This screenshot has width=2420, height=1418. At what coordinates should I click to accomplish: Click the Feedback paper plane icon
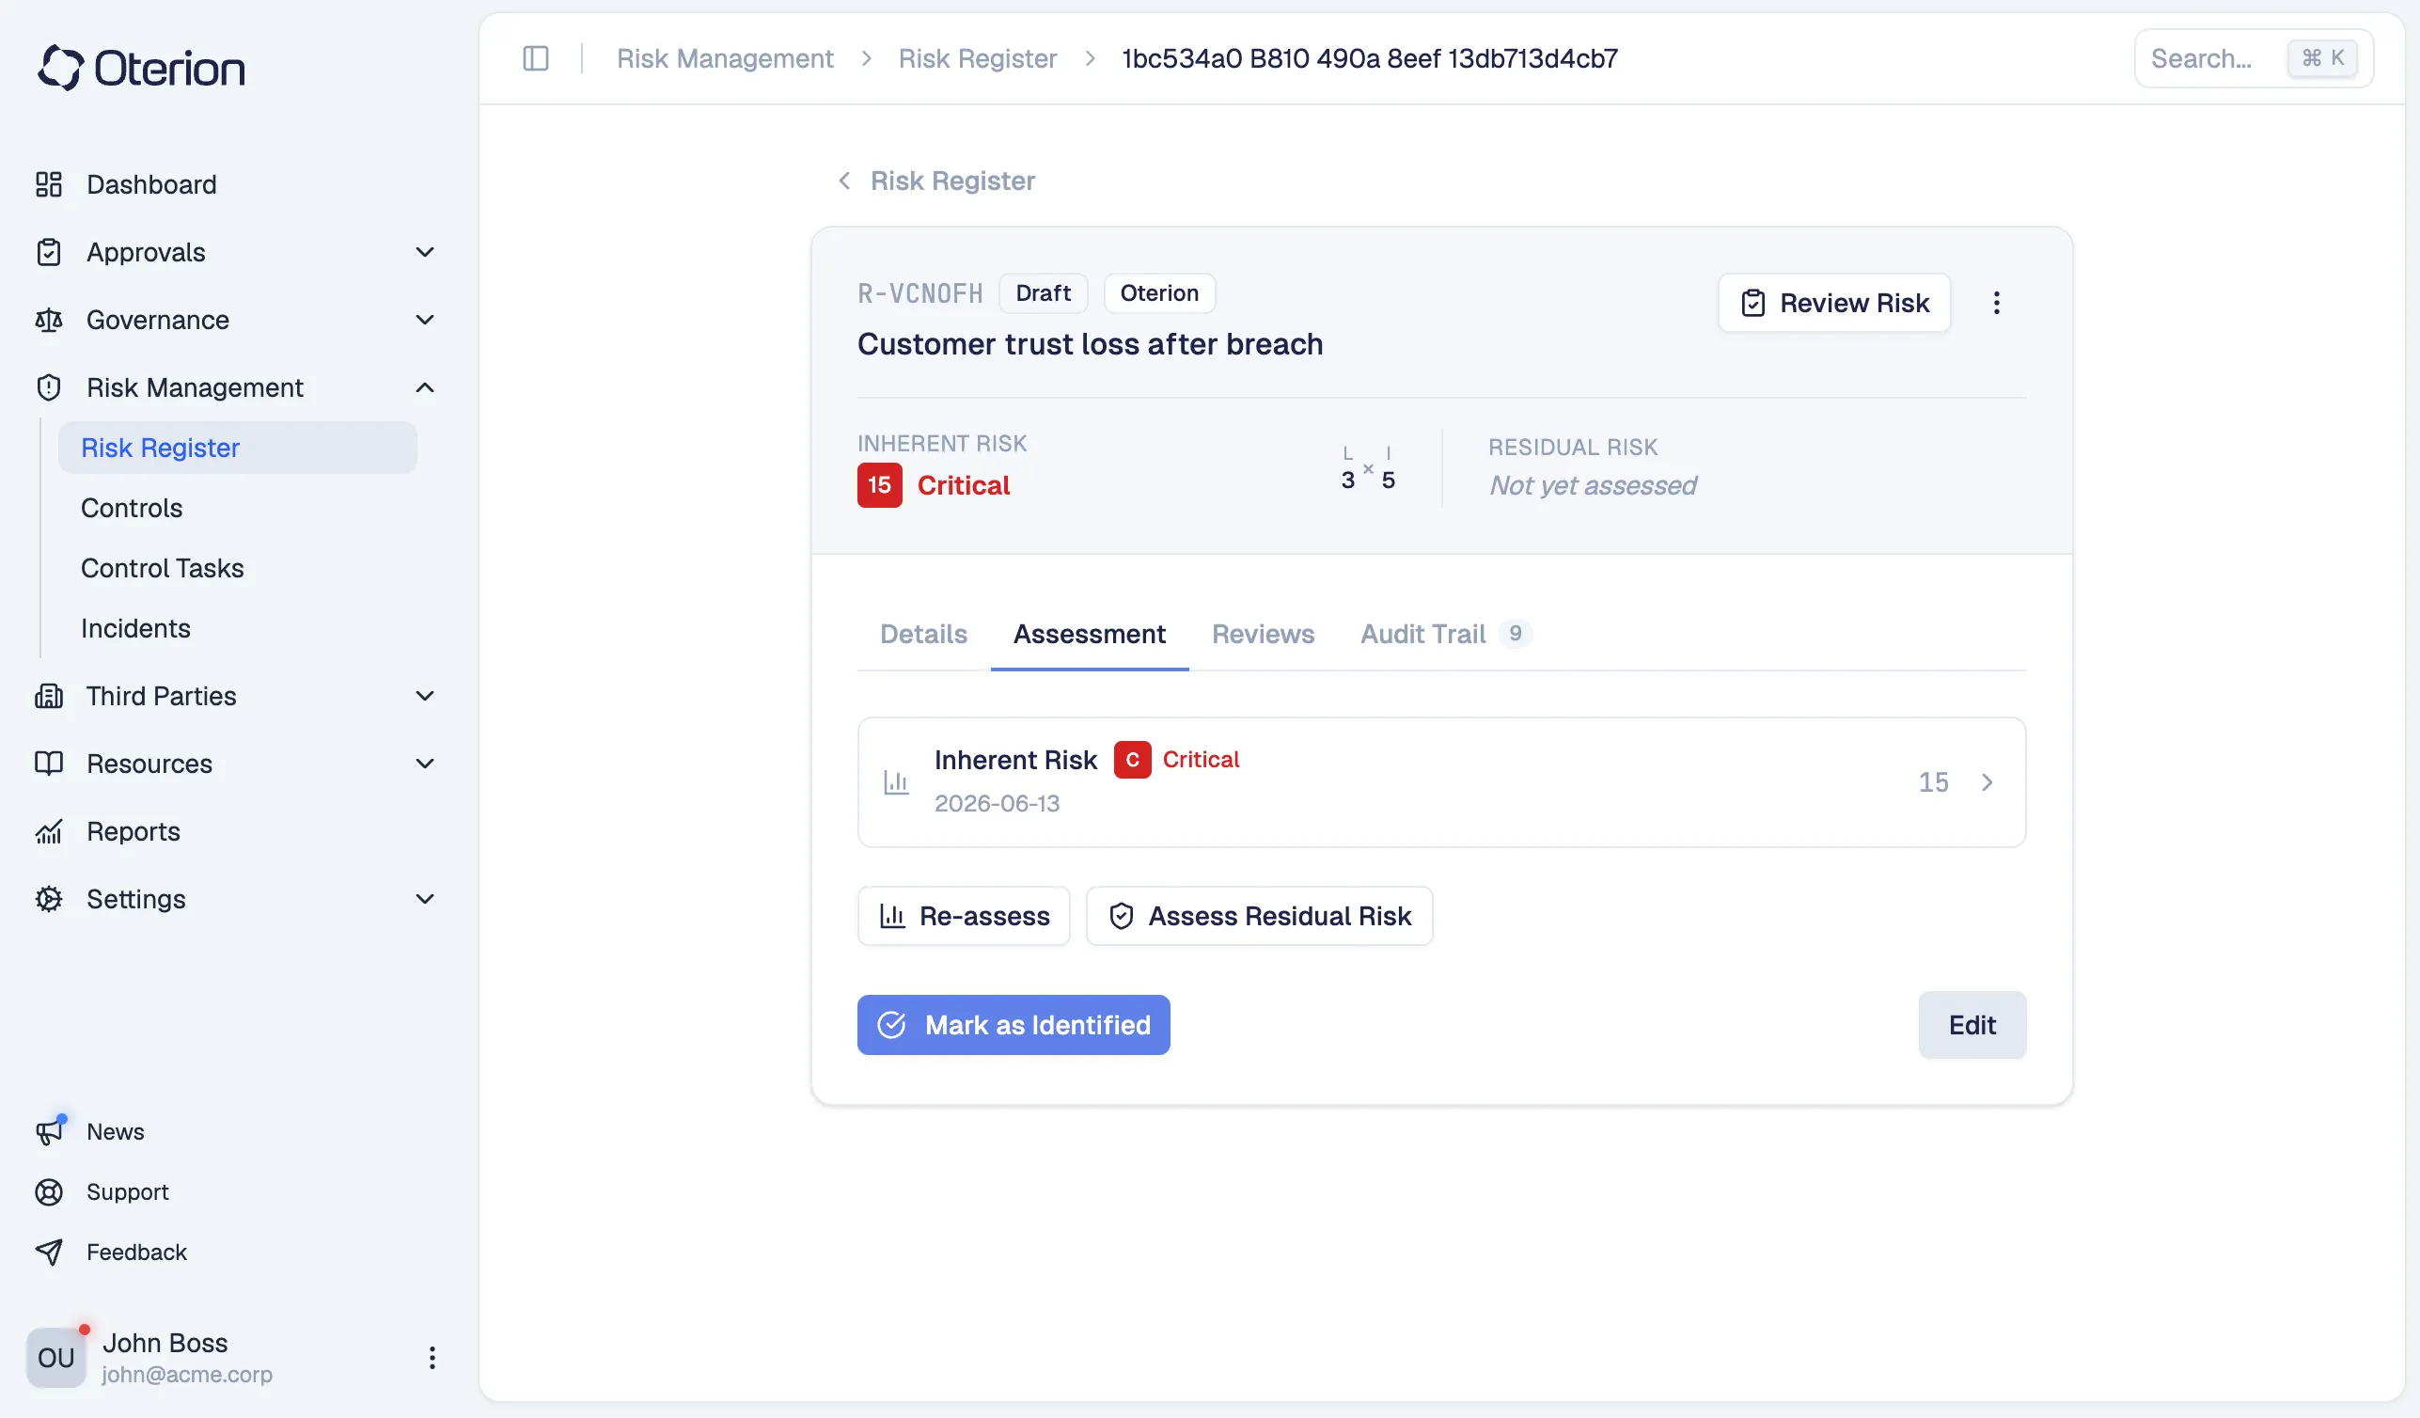coord(49,1252)
